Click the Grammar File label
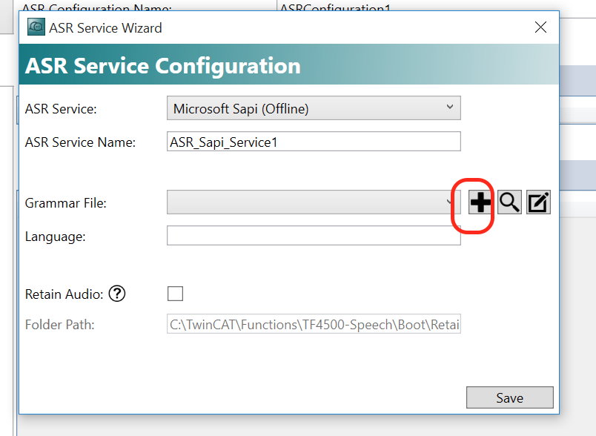The height and width of the screenshot is (436, 596). coord(66,203)
